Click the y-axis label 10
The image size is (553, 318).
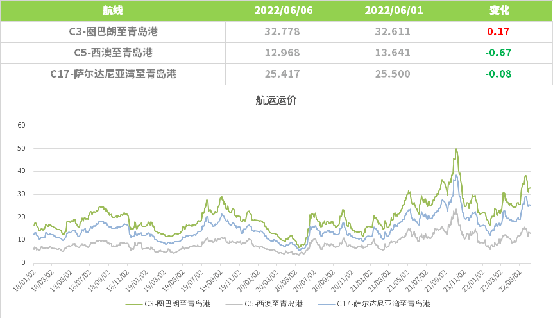(22, 239)
